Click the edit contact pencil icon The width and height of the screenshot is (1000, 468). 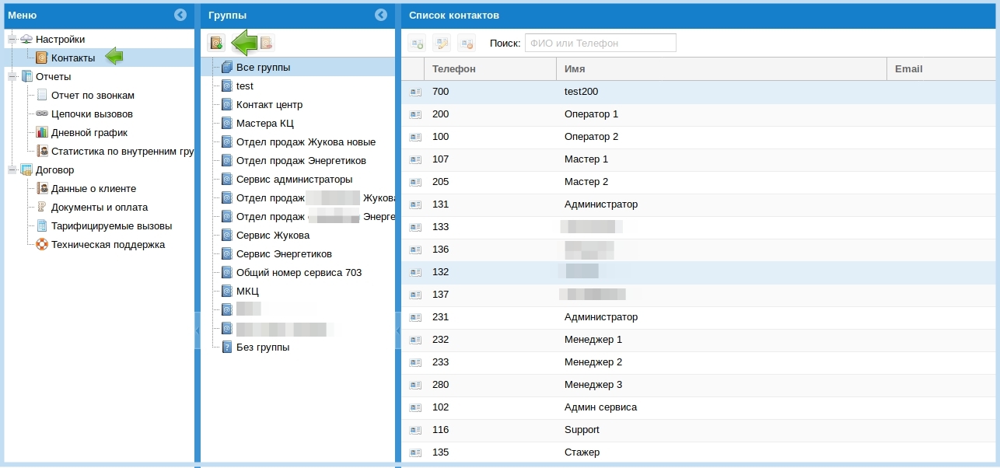tap(442, 44)
